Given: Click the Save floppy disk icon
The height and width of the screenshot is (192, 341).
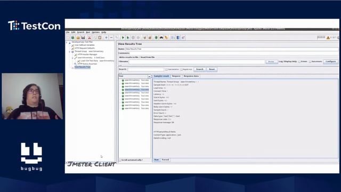Looking at the screenshot, I should click(83, 38).
